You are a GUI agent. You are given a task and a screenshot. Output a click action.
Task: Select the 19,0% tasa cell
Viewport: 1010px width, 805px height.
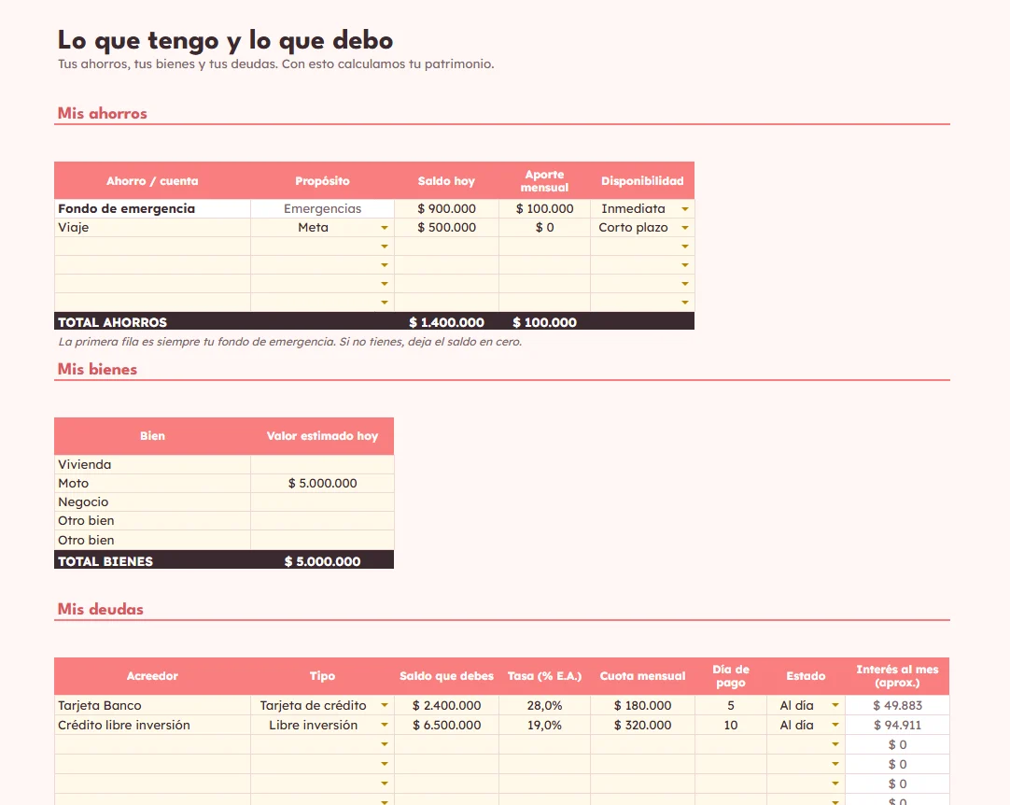544,725
